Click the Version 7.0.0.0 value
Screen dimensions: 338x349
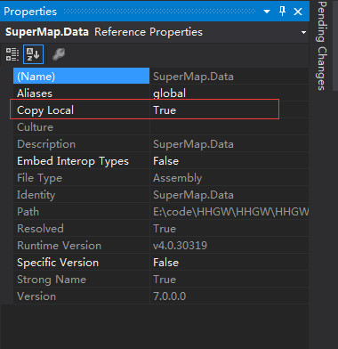point(169,296)
